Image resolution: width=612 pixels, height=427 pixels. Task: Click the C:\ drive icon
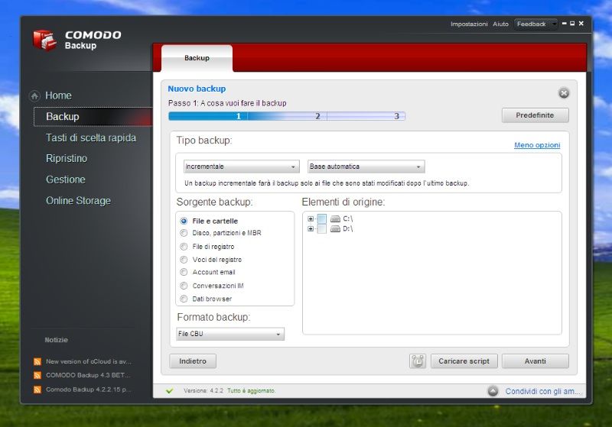[x=335, y=219]
